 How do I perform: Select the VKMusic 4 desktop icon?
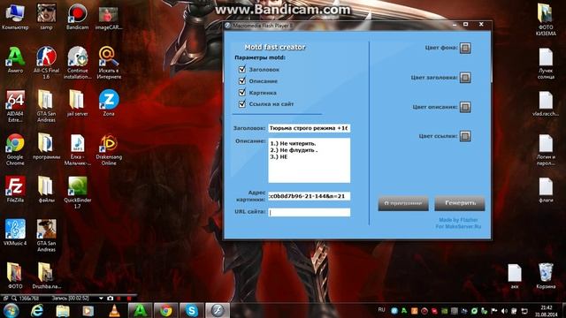(15, 232)
